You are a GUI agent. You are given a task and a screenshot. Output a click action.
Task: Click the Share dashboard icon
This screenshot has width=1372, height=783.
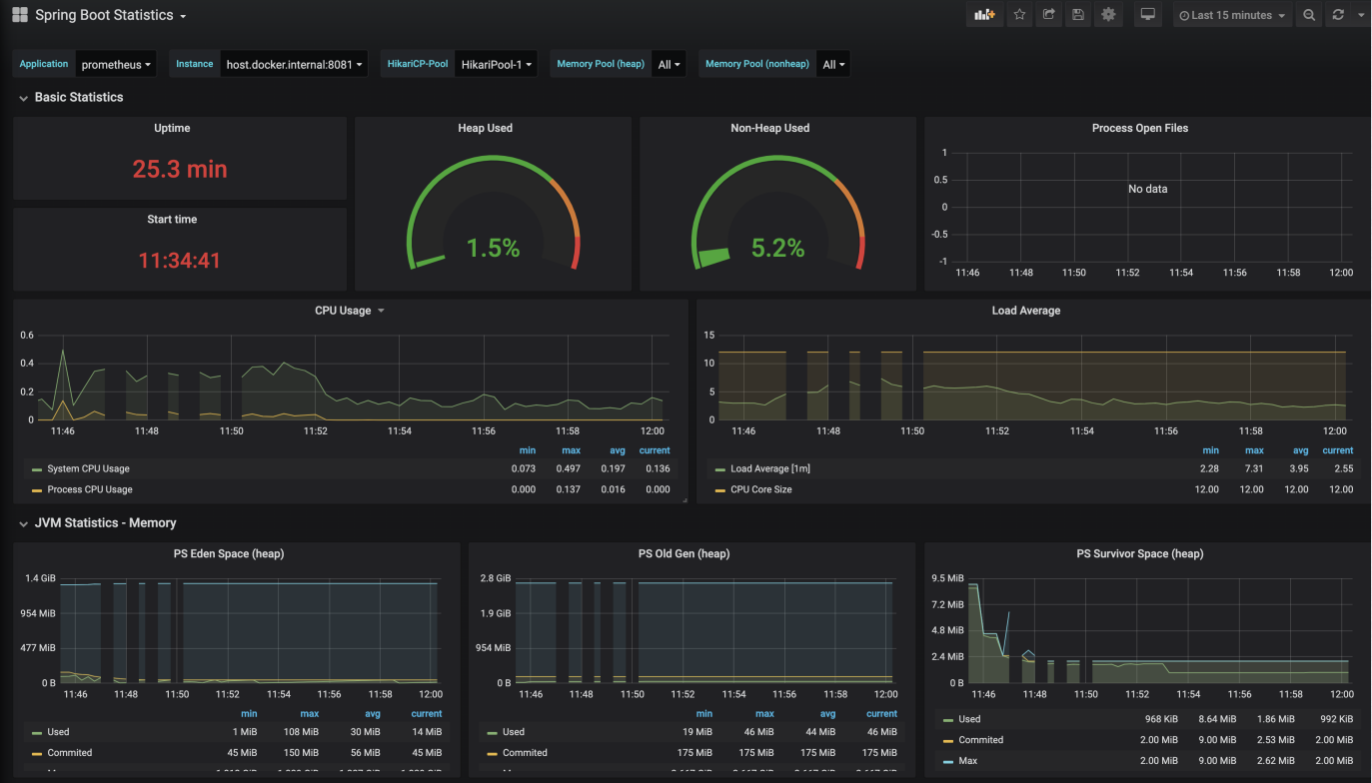coord(1048,15)
